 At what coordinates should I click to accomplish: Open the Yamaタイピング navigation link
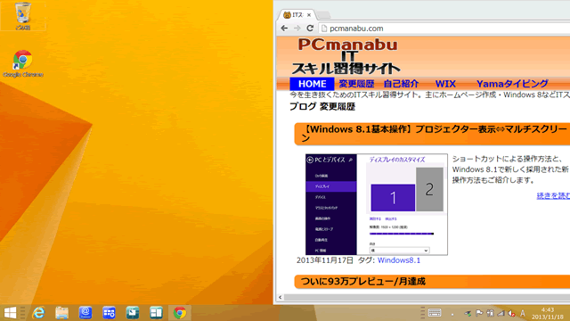(512, 84)
